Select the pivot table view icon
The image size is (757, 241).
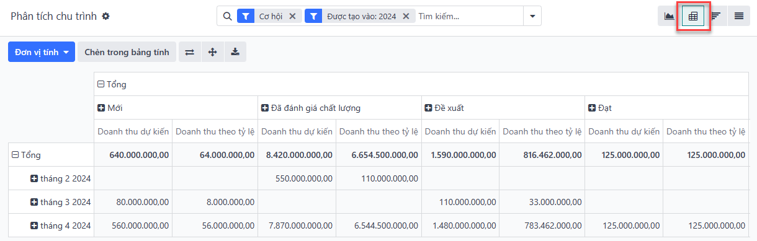[x=692, y=16]
